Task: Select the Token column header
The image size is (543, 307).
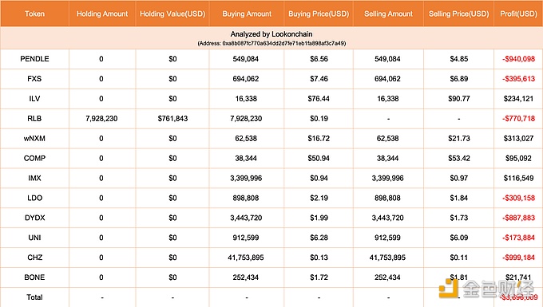Action: point(34,14)
